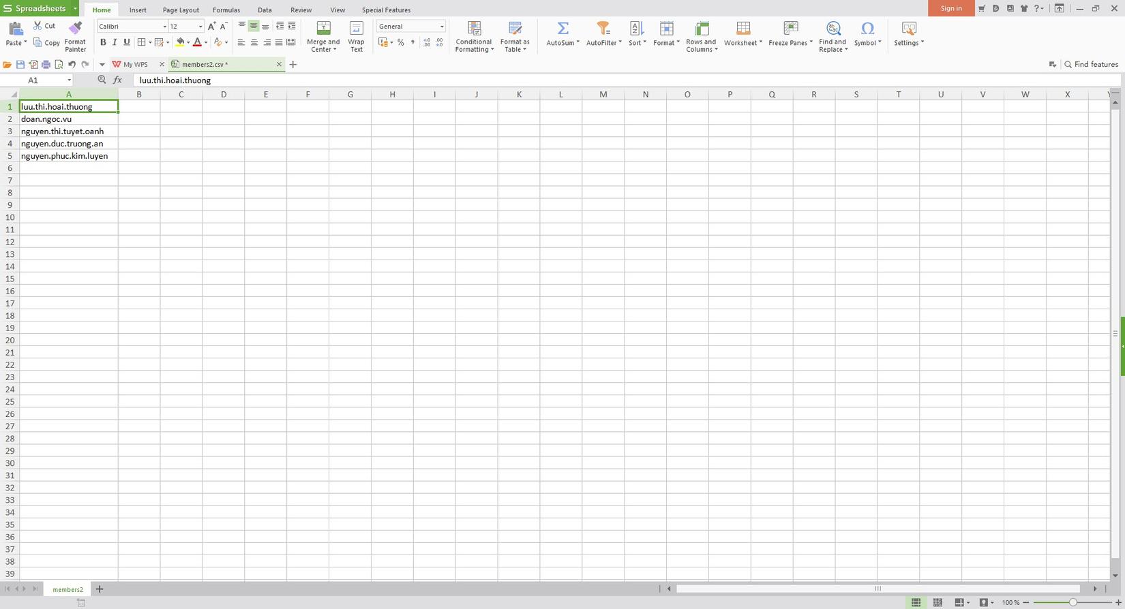Screen dimensions: 1125x609
Task: Switch to Normal view in status bar
Action: coord(916,602)
